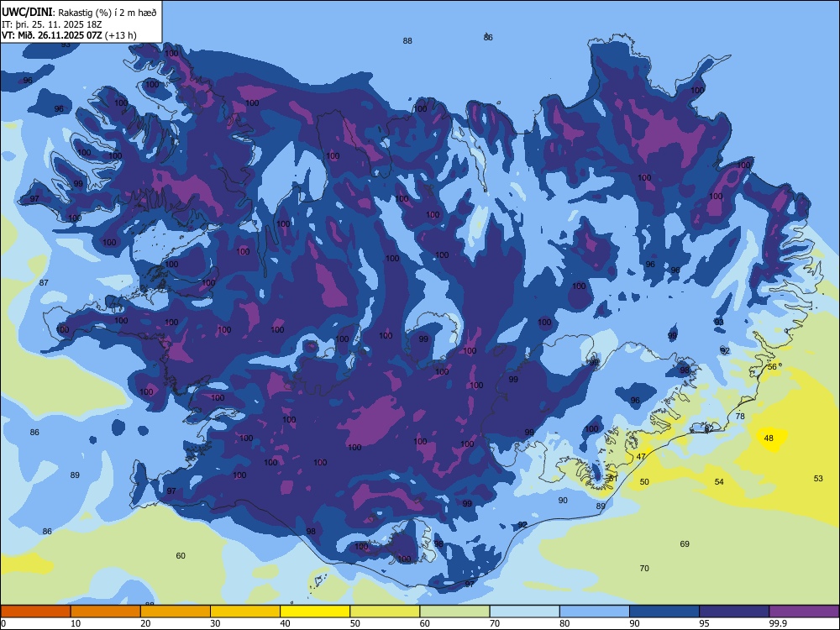The image size is (840, 630).
Task: Click the scale value label "10"
Action: (76, 623)
